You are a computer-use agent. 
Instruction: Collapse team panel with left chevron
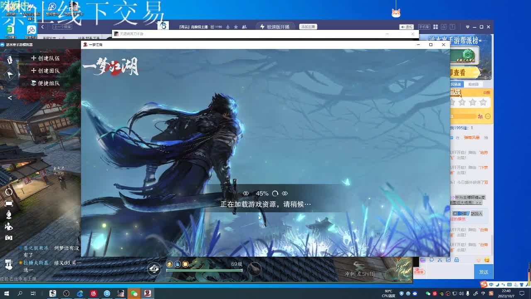(x=10, y=98)
